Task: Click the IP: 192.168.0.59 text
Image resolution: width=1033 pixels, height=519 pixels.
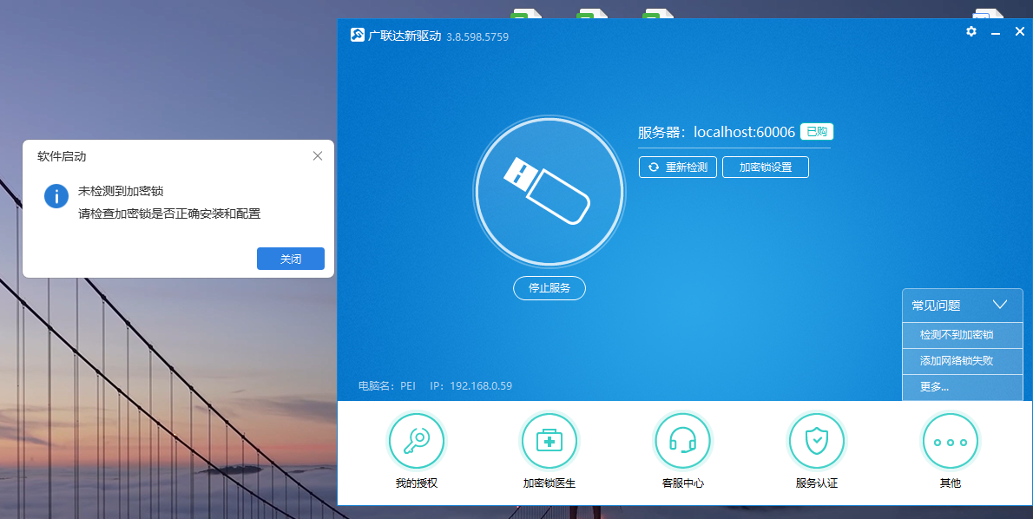Action: pyautogui.click(x=471, y=386)
